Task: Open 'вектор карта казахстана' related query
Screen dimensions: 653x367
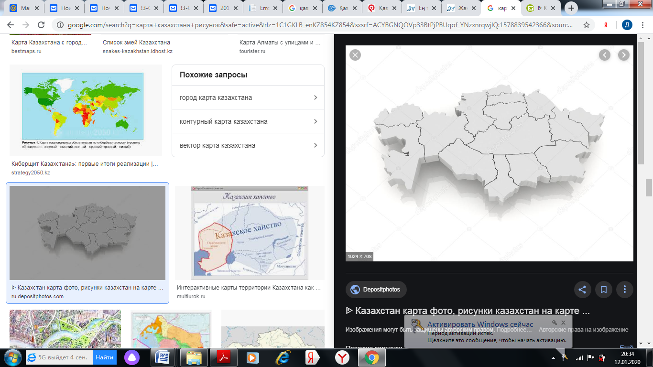Action: (248, 145)
